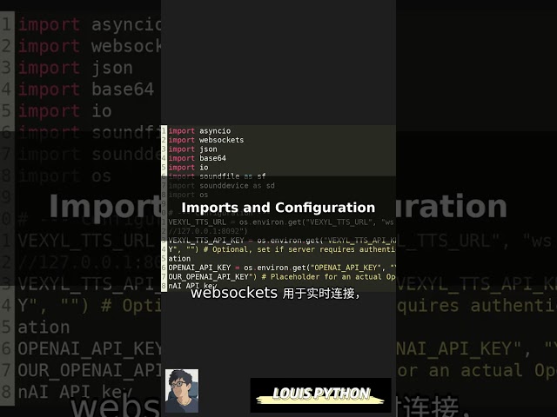Click 'nAI API key' line in center panel
The height and width of the screenshot is (417, 557).
click(x=192, y=286)
